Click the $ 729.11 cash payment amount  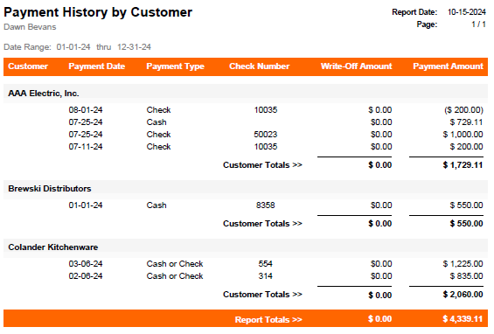(x=466, y=122)
